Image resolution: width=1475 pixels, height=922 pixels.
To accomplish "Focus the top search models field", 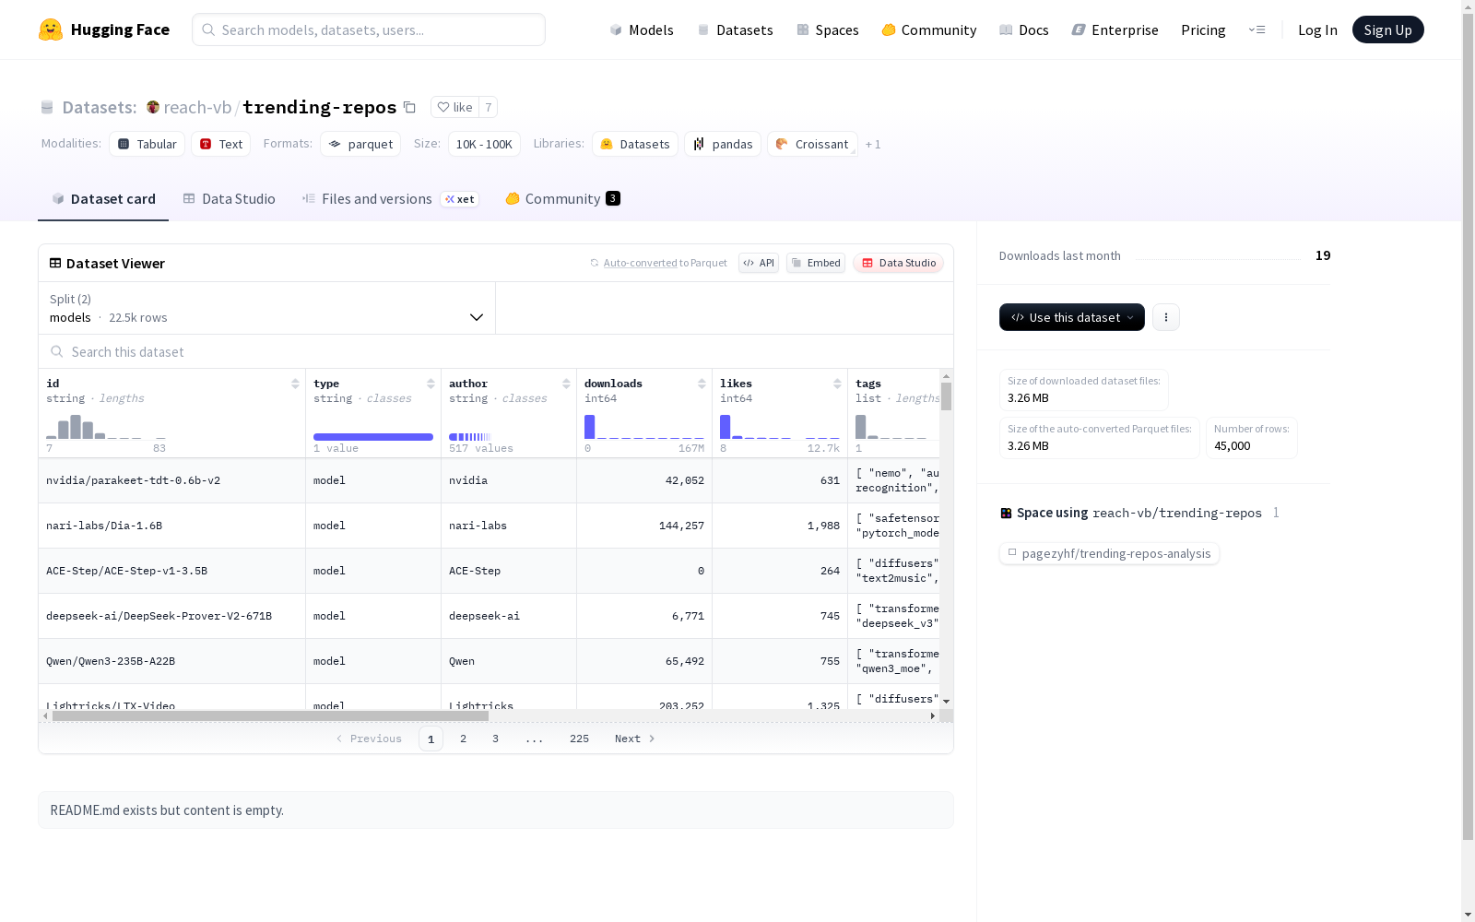I will tap(369, 30).
